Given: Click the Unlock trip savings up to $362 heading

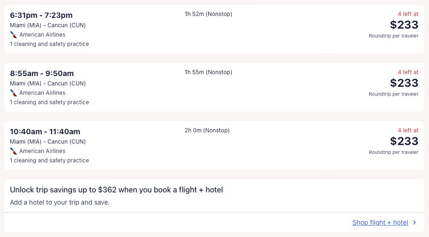Looking at the screenshot, I should click(116, 190).
